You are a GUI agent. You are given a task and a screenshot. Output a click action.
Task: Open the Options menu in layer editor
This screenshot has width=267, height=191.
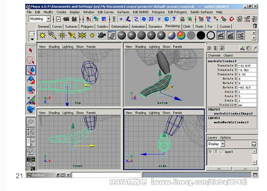pos(225,137)
